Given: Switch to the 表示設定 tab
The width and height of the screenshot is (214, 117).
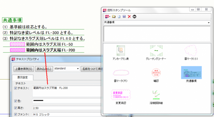Looking at the screenshot, I should 23,77.
